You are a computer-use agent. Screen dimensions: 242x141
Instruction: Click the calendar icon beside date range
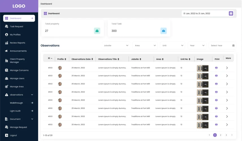point(231,13)
